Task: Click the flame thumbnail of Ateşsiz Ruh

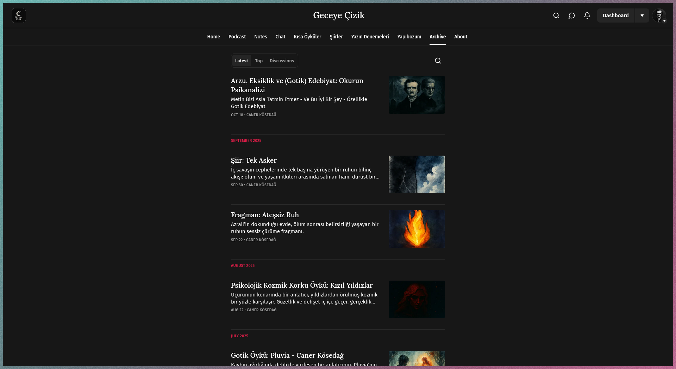Action: pos(417,229)
